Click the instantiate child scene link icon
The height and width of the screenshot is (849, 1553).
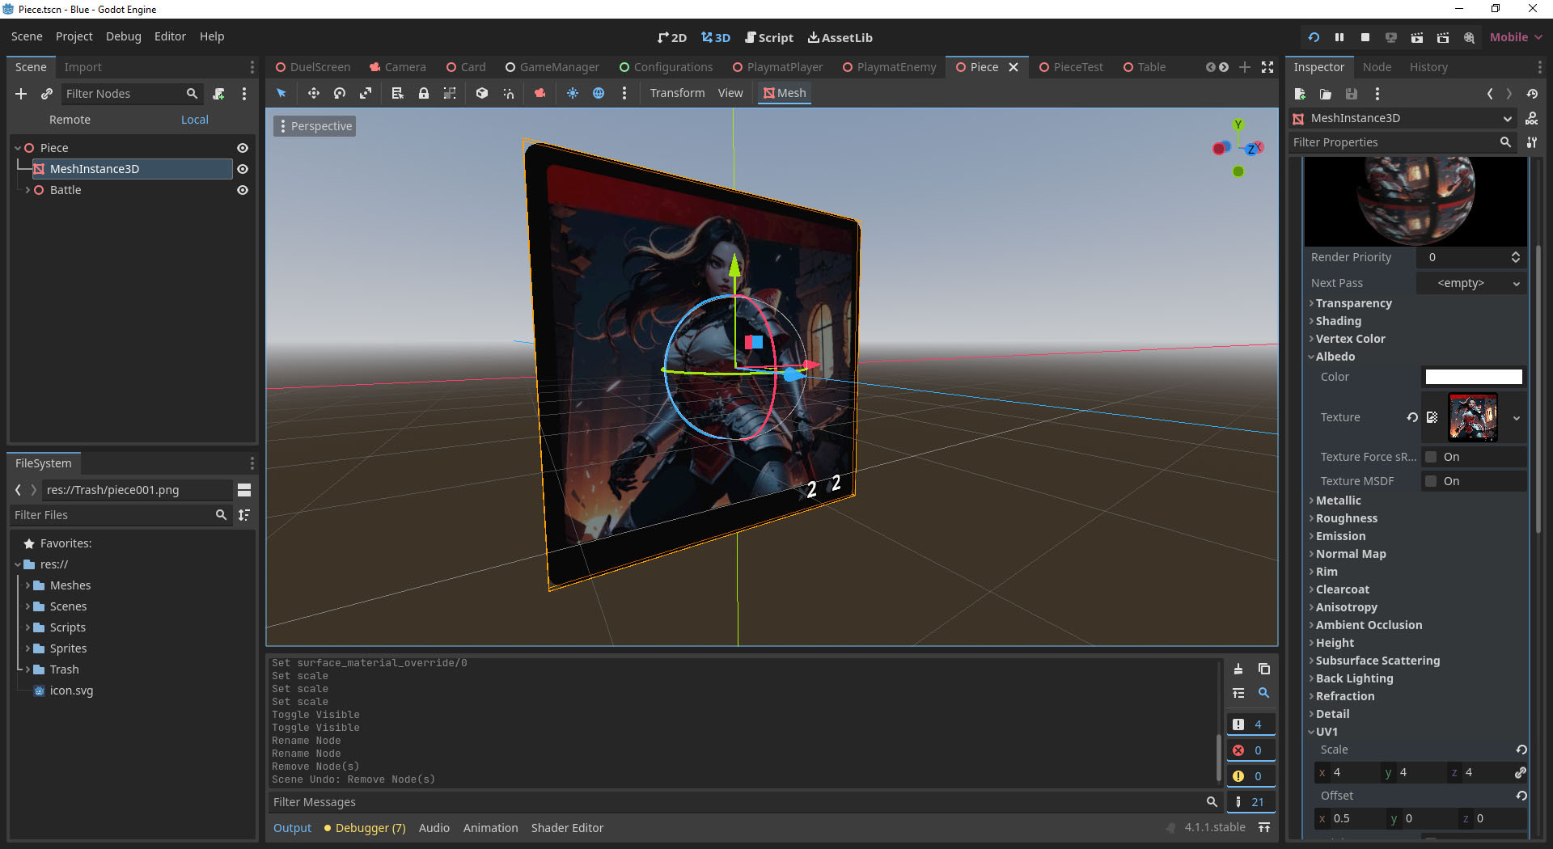(x=47, y=94)
